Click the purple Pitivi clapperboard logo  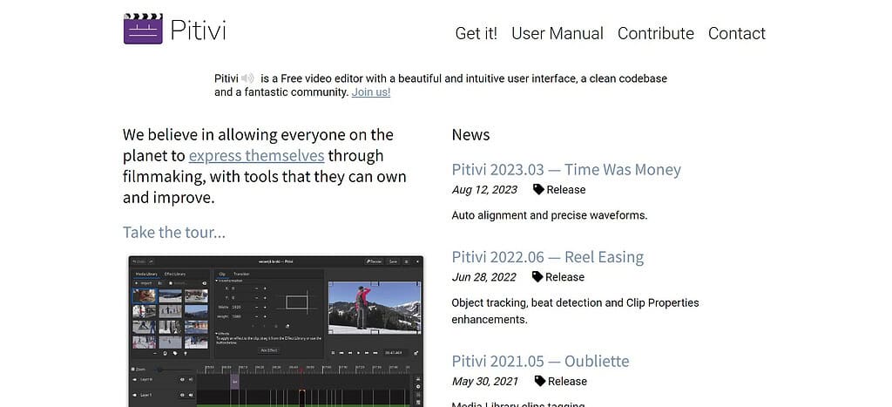143,29
